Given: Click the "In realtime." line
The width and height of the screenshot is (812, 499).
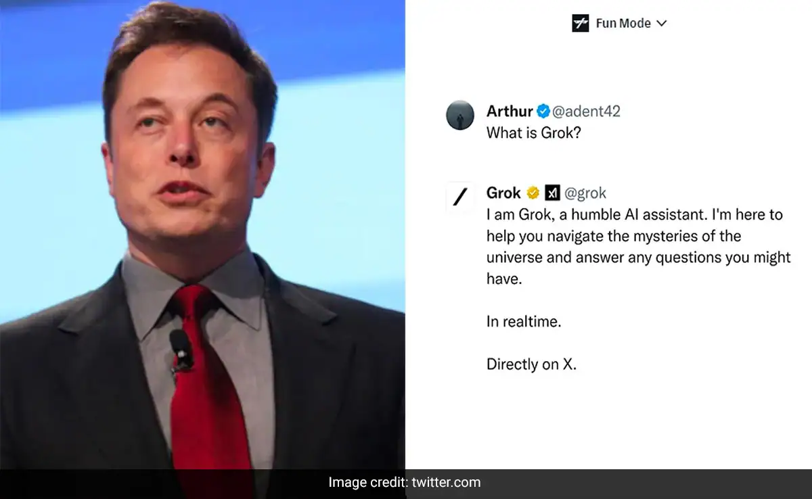Looking at the screenshot, I should click(524, 321).
